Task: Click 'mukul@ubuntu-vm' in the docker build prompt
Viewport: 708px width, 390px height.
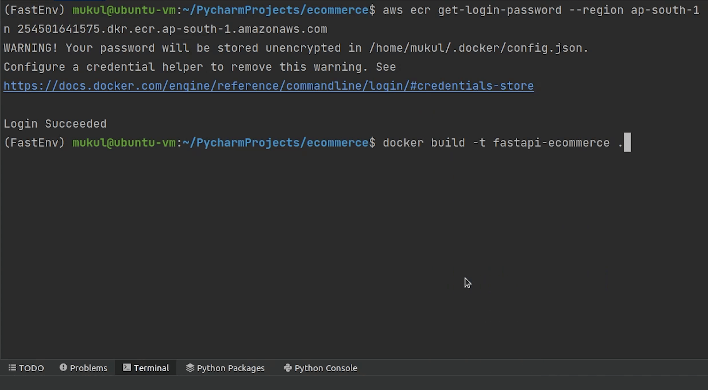Action: click(x=124, y=143)
